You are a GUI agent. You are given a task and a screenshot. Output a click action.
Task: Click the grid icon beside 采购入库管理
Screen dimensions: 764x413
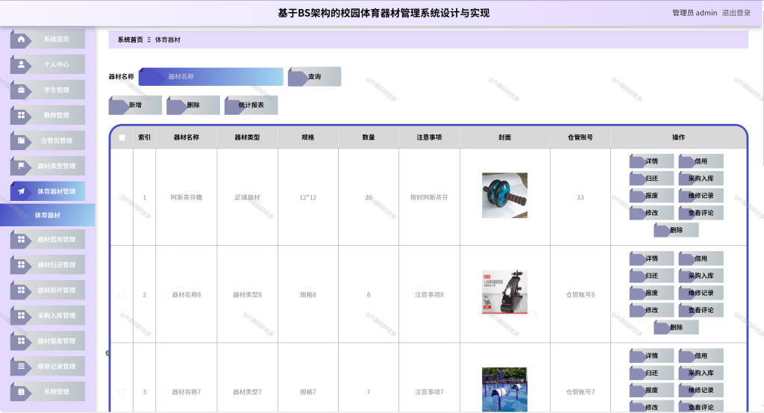pyautogui.click(x=21, y=315)
